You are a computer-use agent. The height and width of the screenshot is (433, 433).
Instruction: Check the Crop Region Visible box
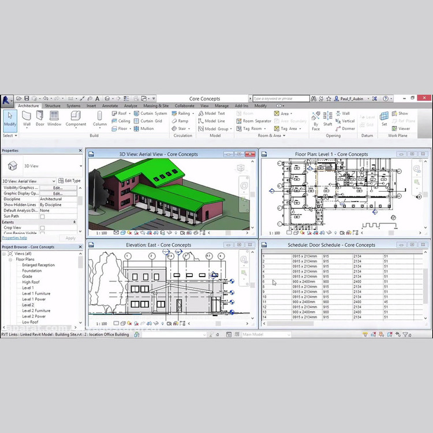click(42, 233)
